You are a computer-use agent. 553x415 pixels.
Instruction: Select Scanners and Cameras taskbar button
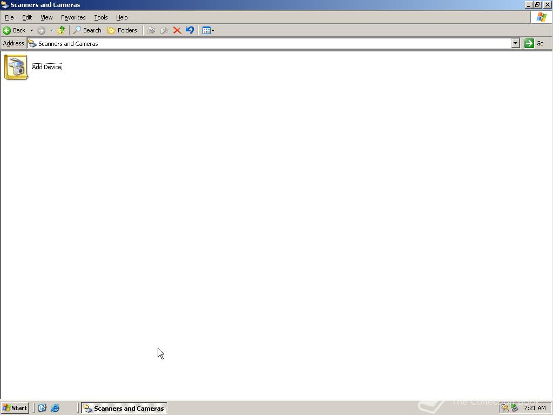124,409
